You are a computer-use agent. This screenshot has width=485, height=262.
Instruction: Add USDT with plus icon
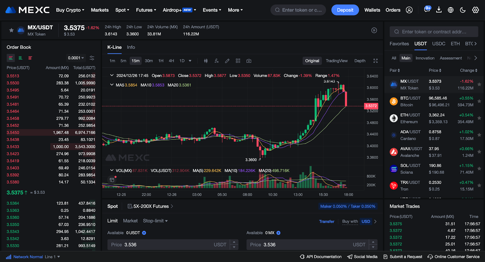144,233
